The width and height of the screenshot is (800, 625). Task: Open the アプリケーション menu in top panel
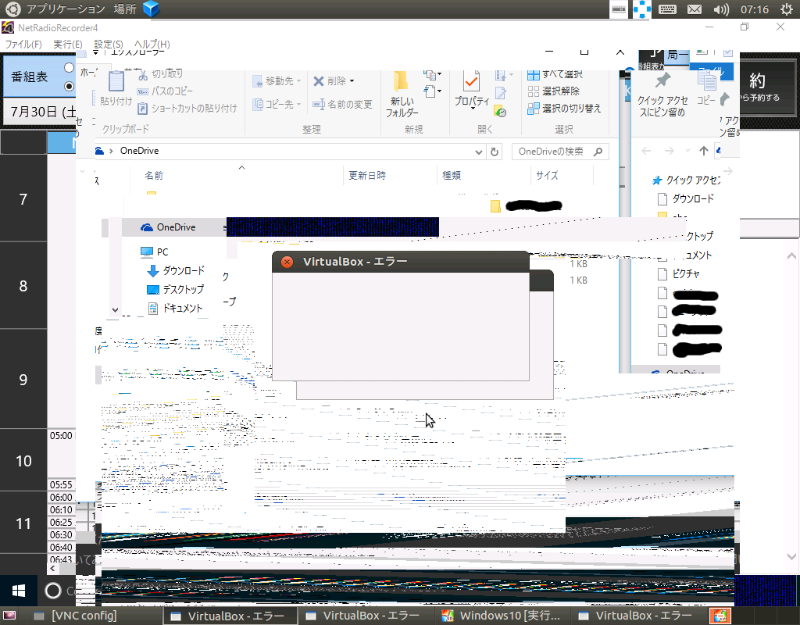66,9
